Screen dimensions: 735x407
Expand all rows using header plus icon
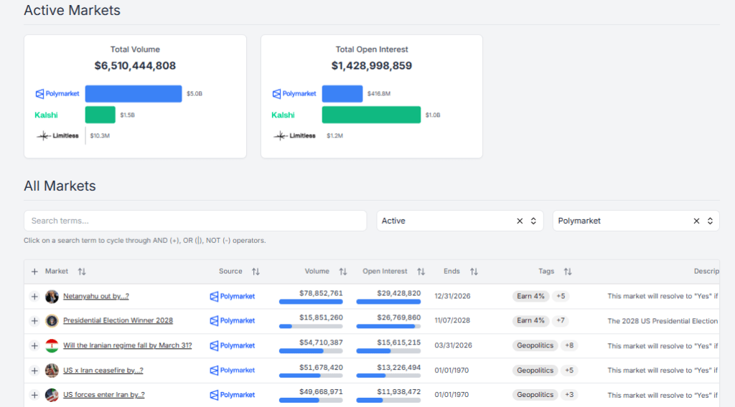tap(34, 272)
